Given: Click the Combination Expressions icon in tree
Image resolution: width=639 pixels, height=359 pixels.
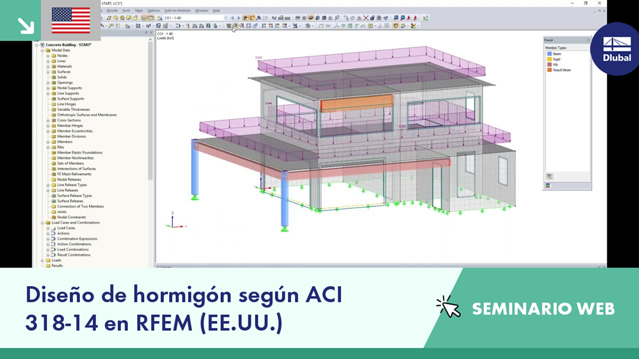Looking at the screenshot, I should click(x=54, y=239).
